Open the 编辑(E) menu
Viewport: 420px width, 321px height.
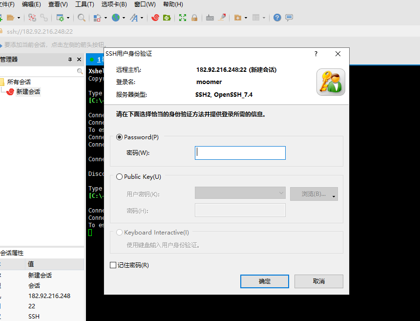tap(31, 4)
